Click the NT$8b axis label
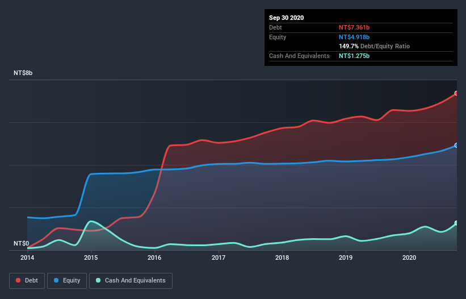This screenshot has width=466, height=299. point(23,73)
